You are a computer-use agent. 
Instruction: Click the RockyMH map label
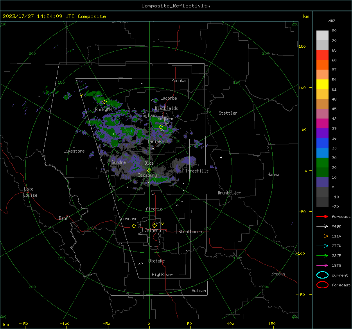pyautogui.click(x=103, y=110)
